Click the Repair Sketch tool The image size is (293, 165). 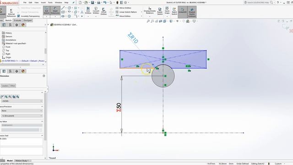pyautogui.click(x=160, y=11)
